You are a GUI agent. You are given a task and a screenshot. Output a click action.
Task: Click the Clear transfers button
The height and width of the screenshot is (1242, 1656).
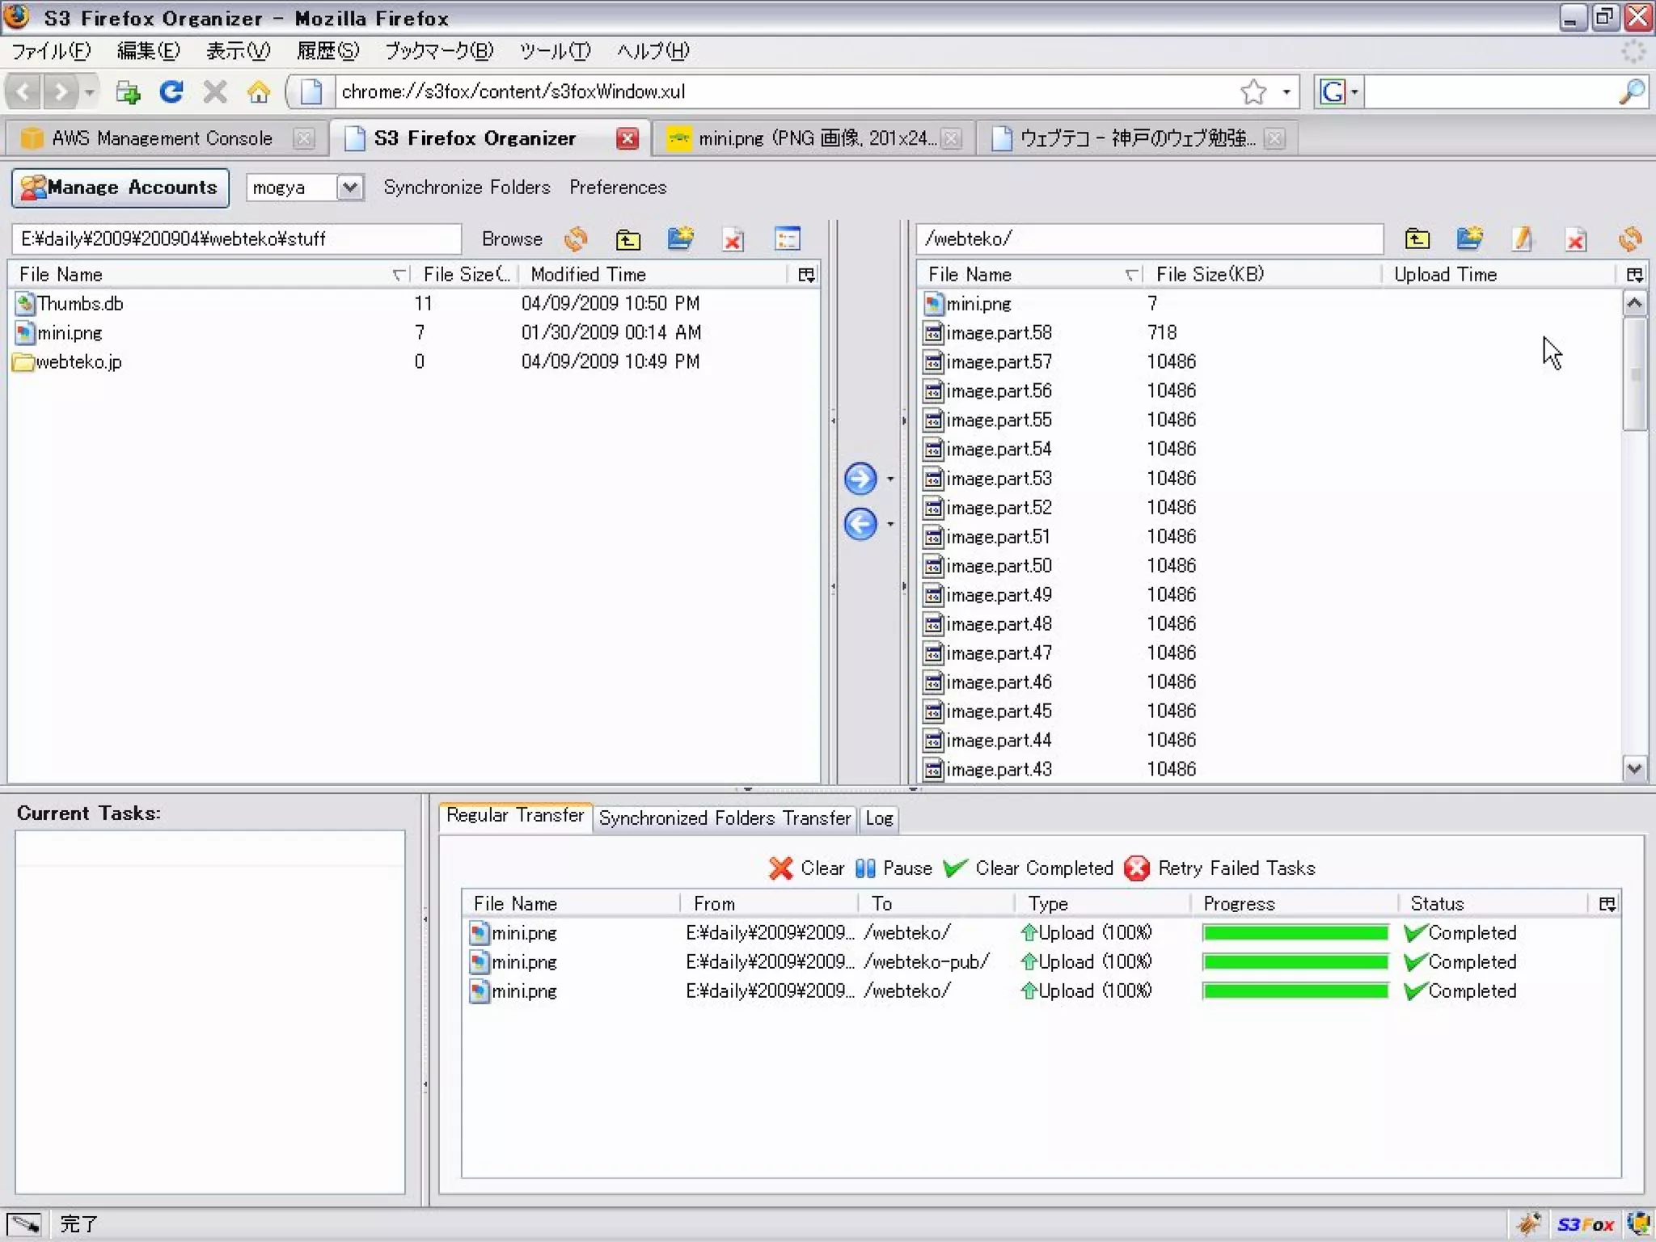pos(806,868)
